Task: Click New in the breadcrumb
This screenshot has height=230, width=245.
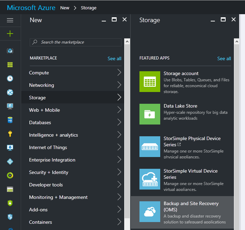Action: coord(65,8)
